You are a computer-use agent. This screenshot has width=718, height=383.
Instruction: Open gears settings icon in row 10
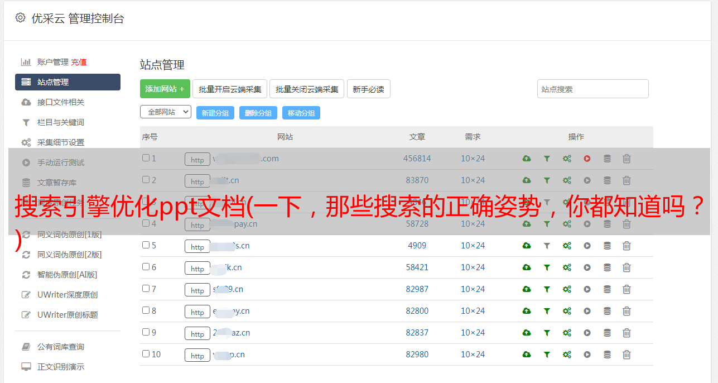tap(567, 355)
